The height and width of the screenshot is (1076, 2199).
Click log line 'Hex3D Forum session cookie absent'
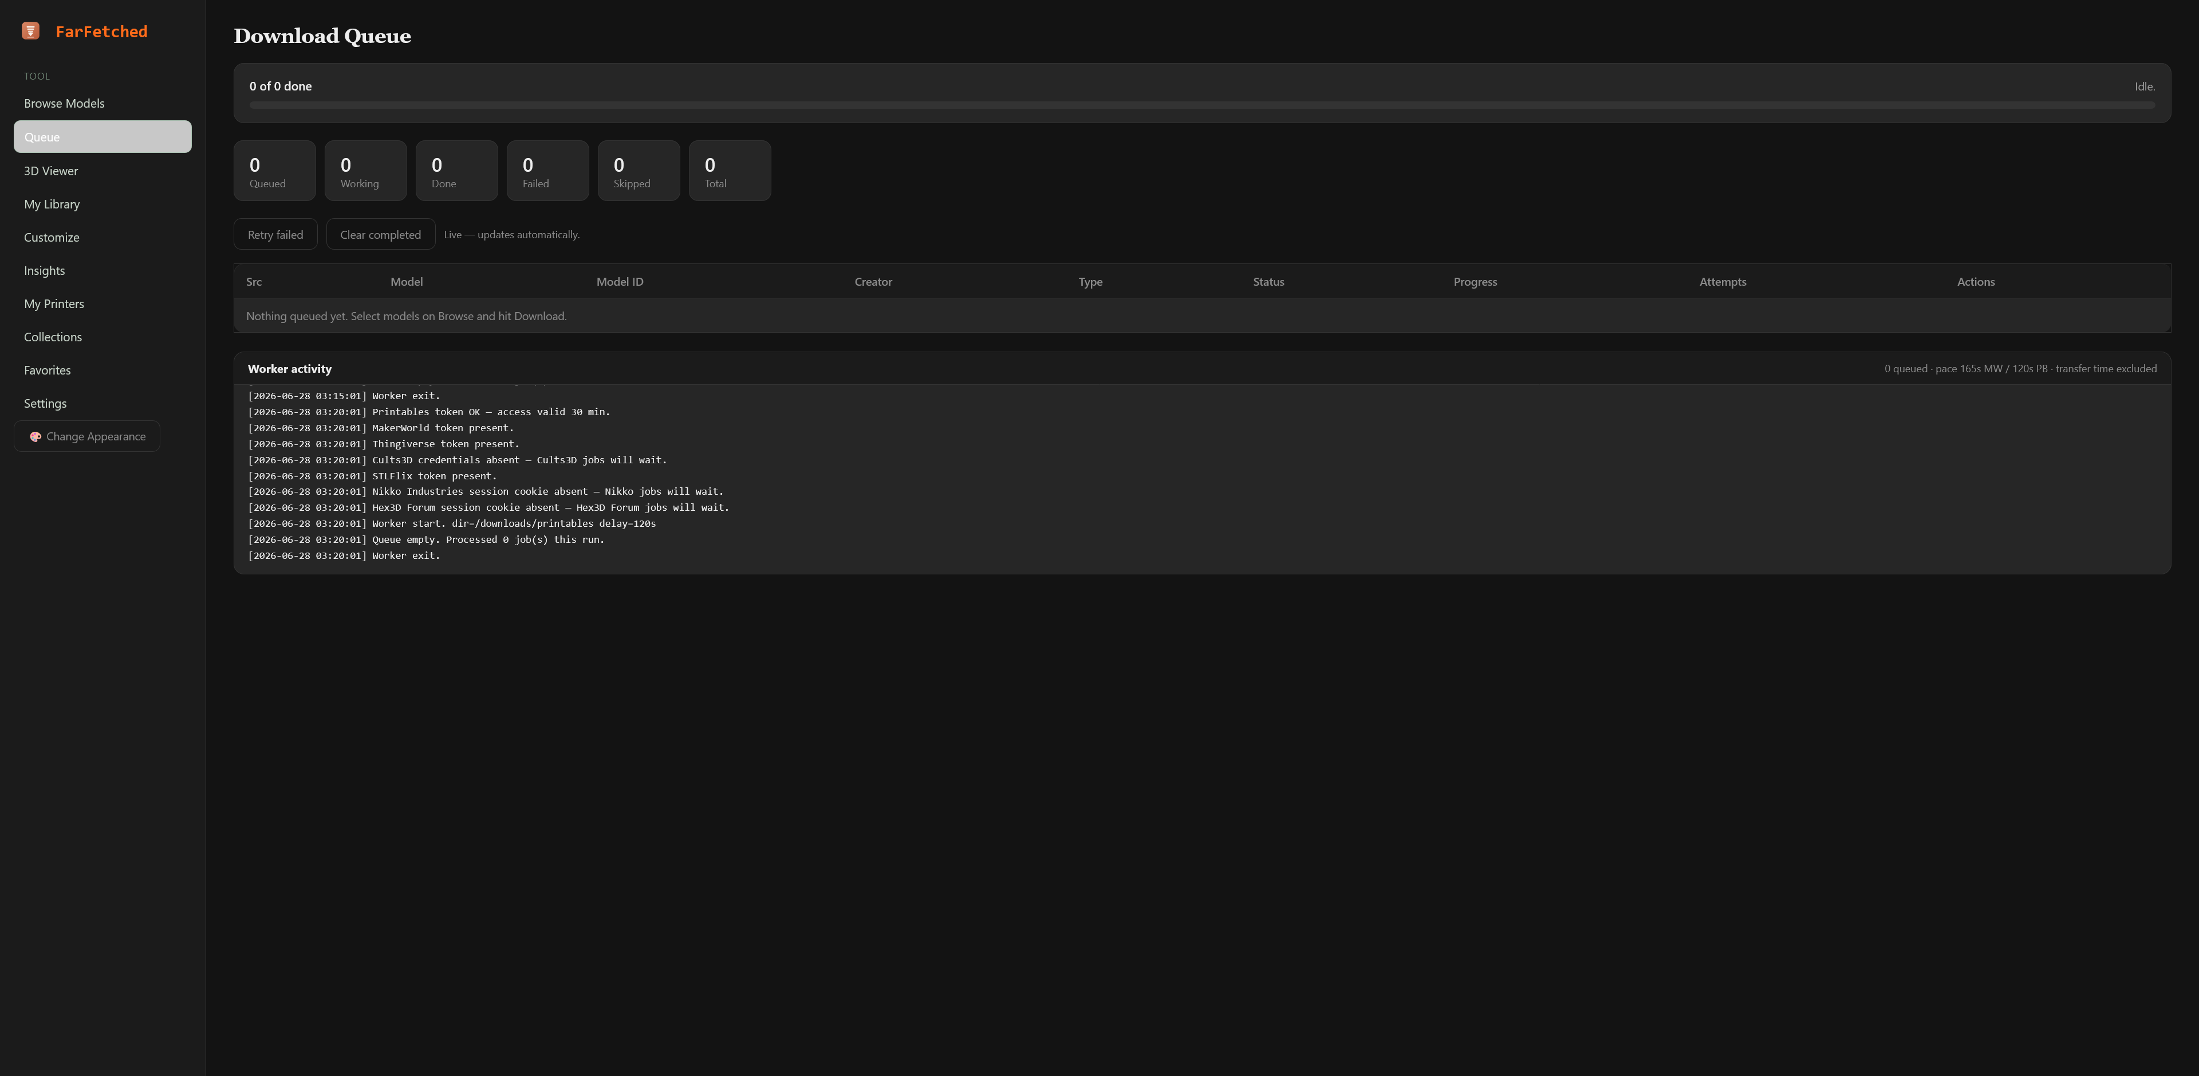tap(488, 508)
